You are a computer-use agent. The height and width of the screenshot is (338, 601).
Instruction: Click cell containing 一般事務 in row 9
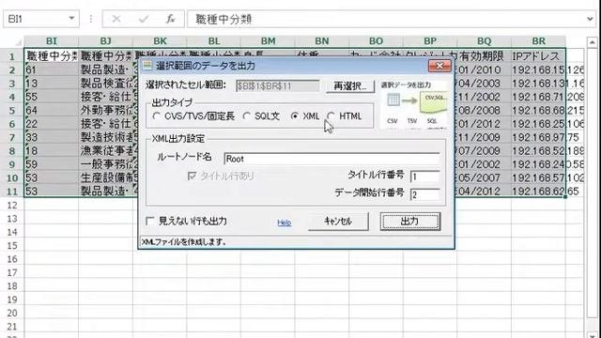click(x=105, y=164)
